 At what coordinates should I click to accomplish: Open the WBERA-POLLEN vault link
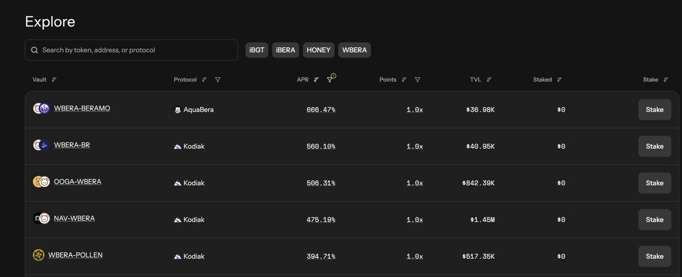(75, 255)
